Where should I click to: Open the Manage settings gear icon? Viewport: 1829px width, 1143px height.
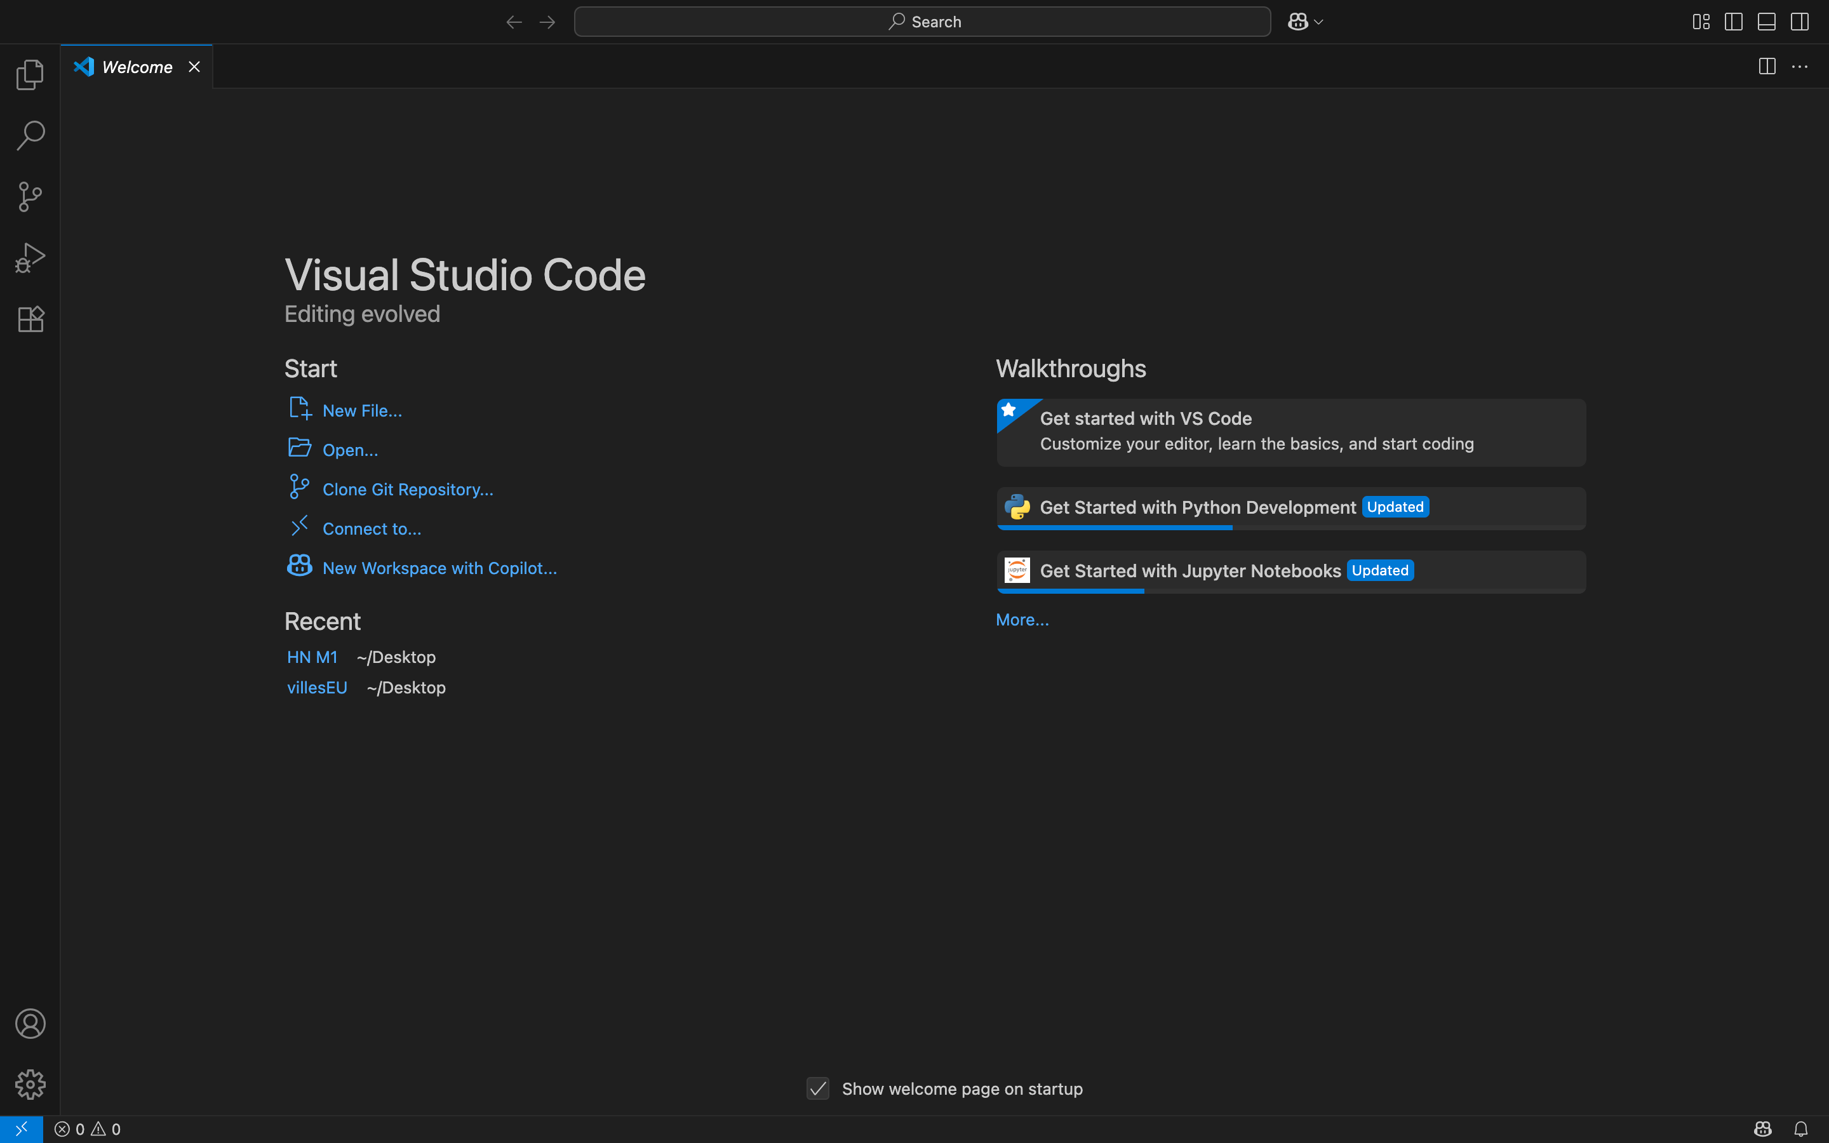click(30, 1084)
